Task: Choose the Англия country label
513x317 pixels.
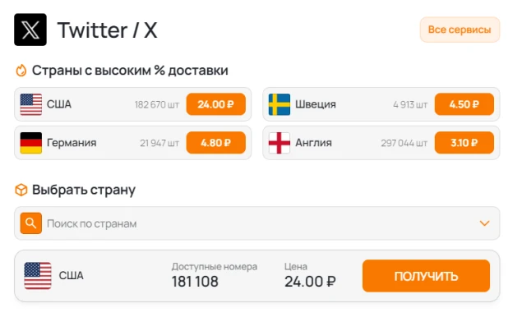Action: pyautogui.click(x=314, y=143)
